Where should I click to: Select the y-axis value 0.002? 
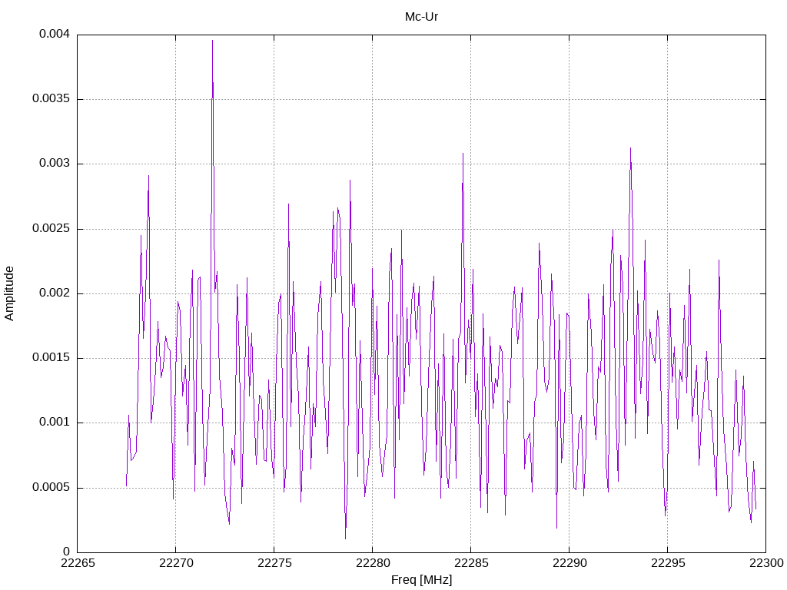click(x=55, y=293)
